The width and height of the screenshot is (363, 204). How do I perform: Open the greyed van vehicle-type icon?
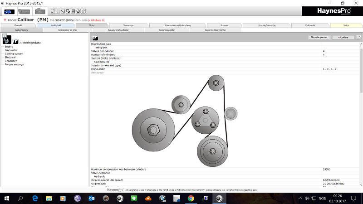pyautogui.click(x=40, y=11)
